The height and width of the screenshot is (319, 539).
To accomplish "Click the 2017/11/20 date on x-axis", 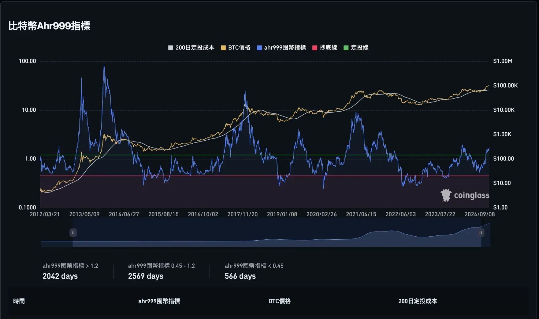I will click(x=242, y=214).
